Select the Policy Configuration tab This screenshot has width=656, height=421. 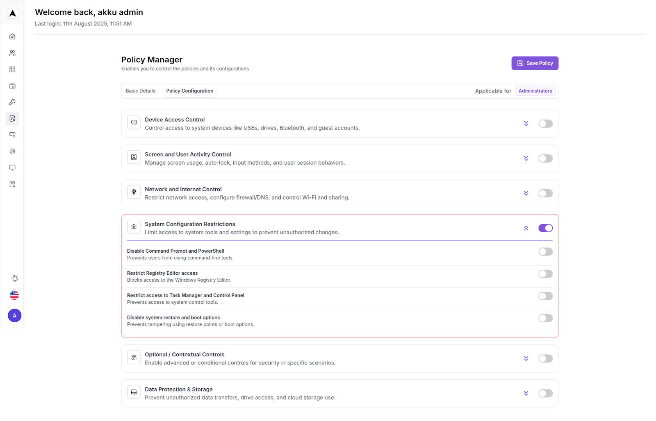pos(189,91)
